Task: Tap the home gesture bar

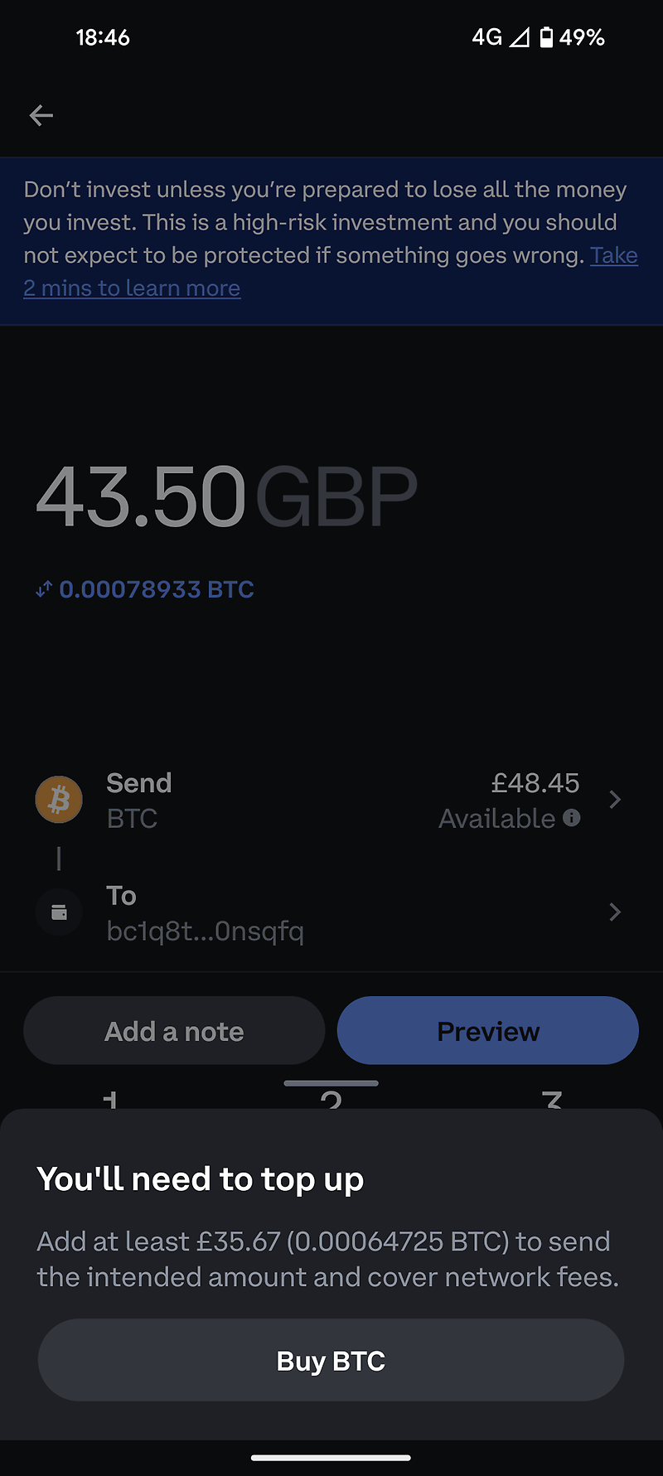Action: (331, 1458)
